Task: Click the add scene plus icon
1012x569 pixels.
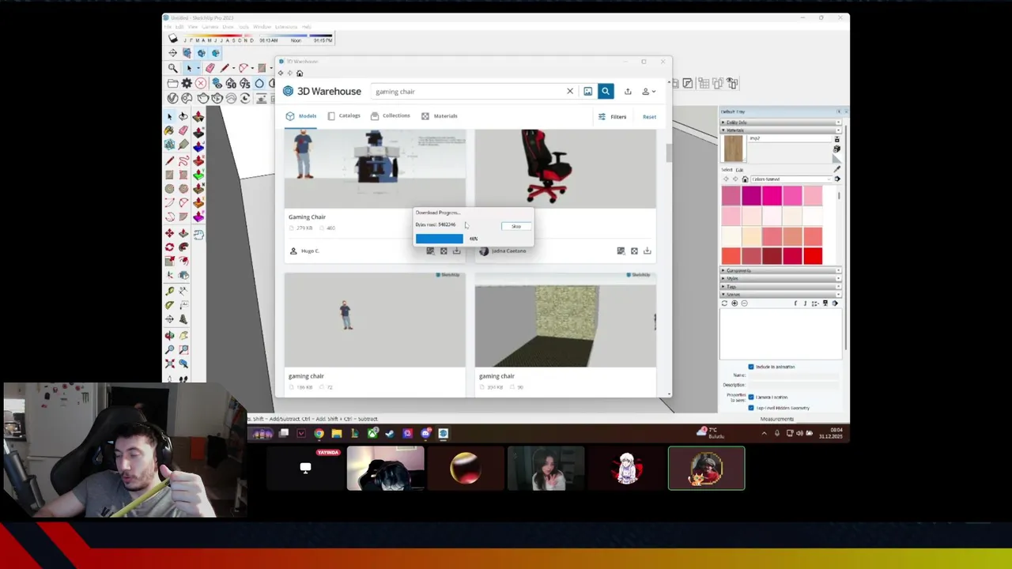Action: [x=734, y=303]
